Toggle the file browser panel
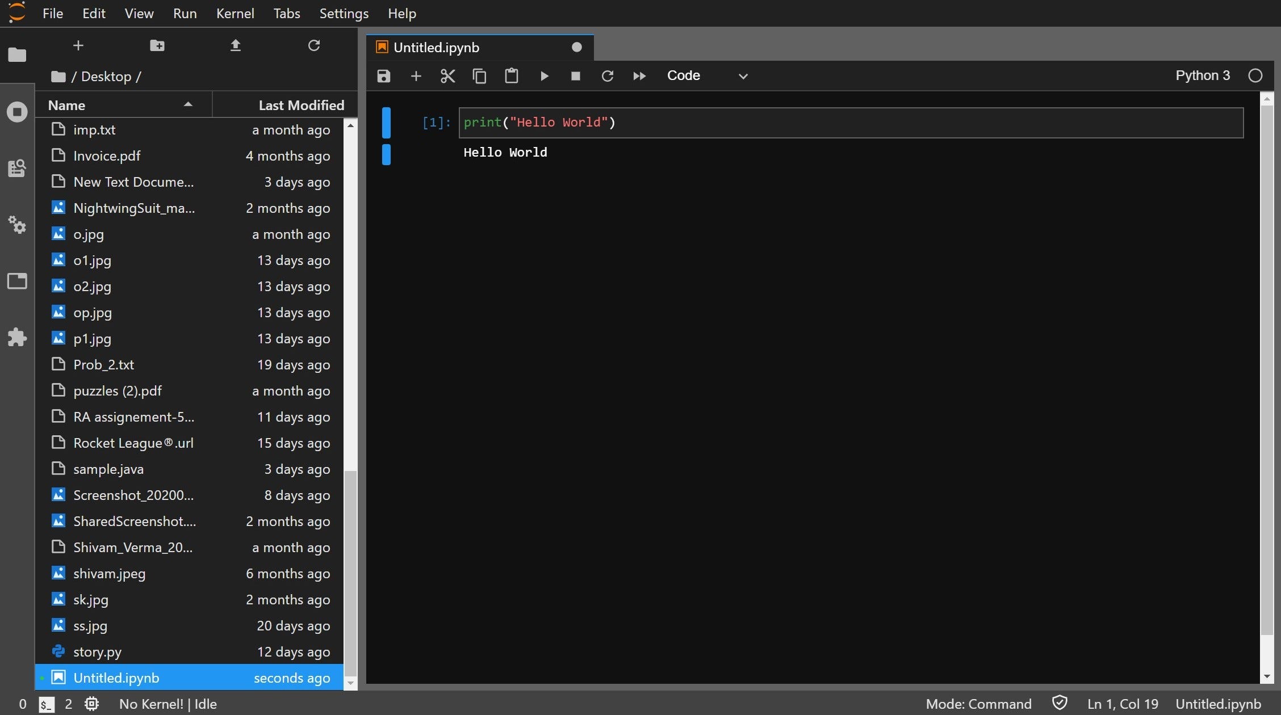This screenshot has height=715, width=1281. click(x=17, y=54)
